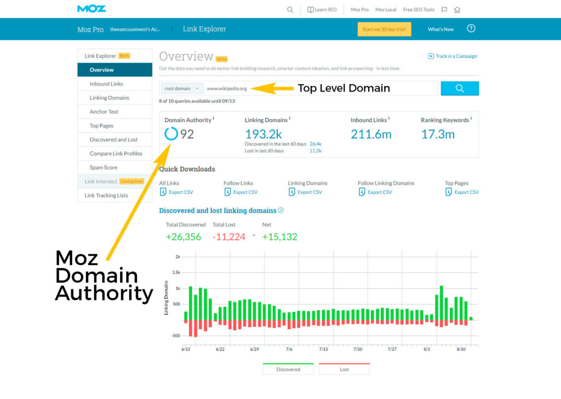The height and width of the screenshot is (399, 561).
Task: Click Link Intersect coming soon item
Action: click(x=115, y=181)
